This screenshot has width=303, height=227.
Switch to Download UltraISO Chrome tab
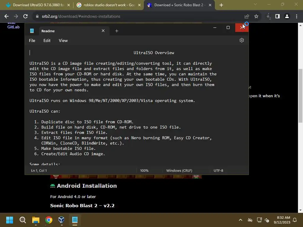tap(38, 5)
